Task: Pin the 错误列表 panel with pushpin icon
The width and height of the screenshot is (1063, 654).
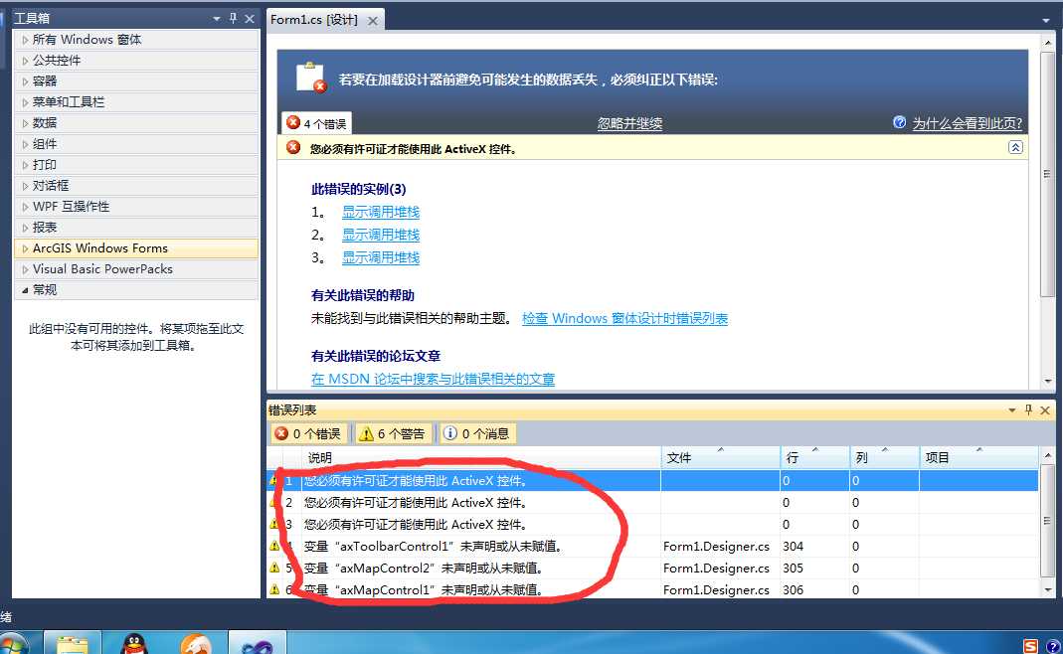Action: click(x=1028, y=410)
